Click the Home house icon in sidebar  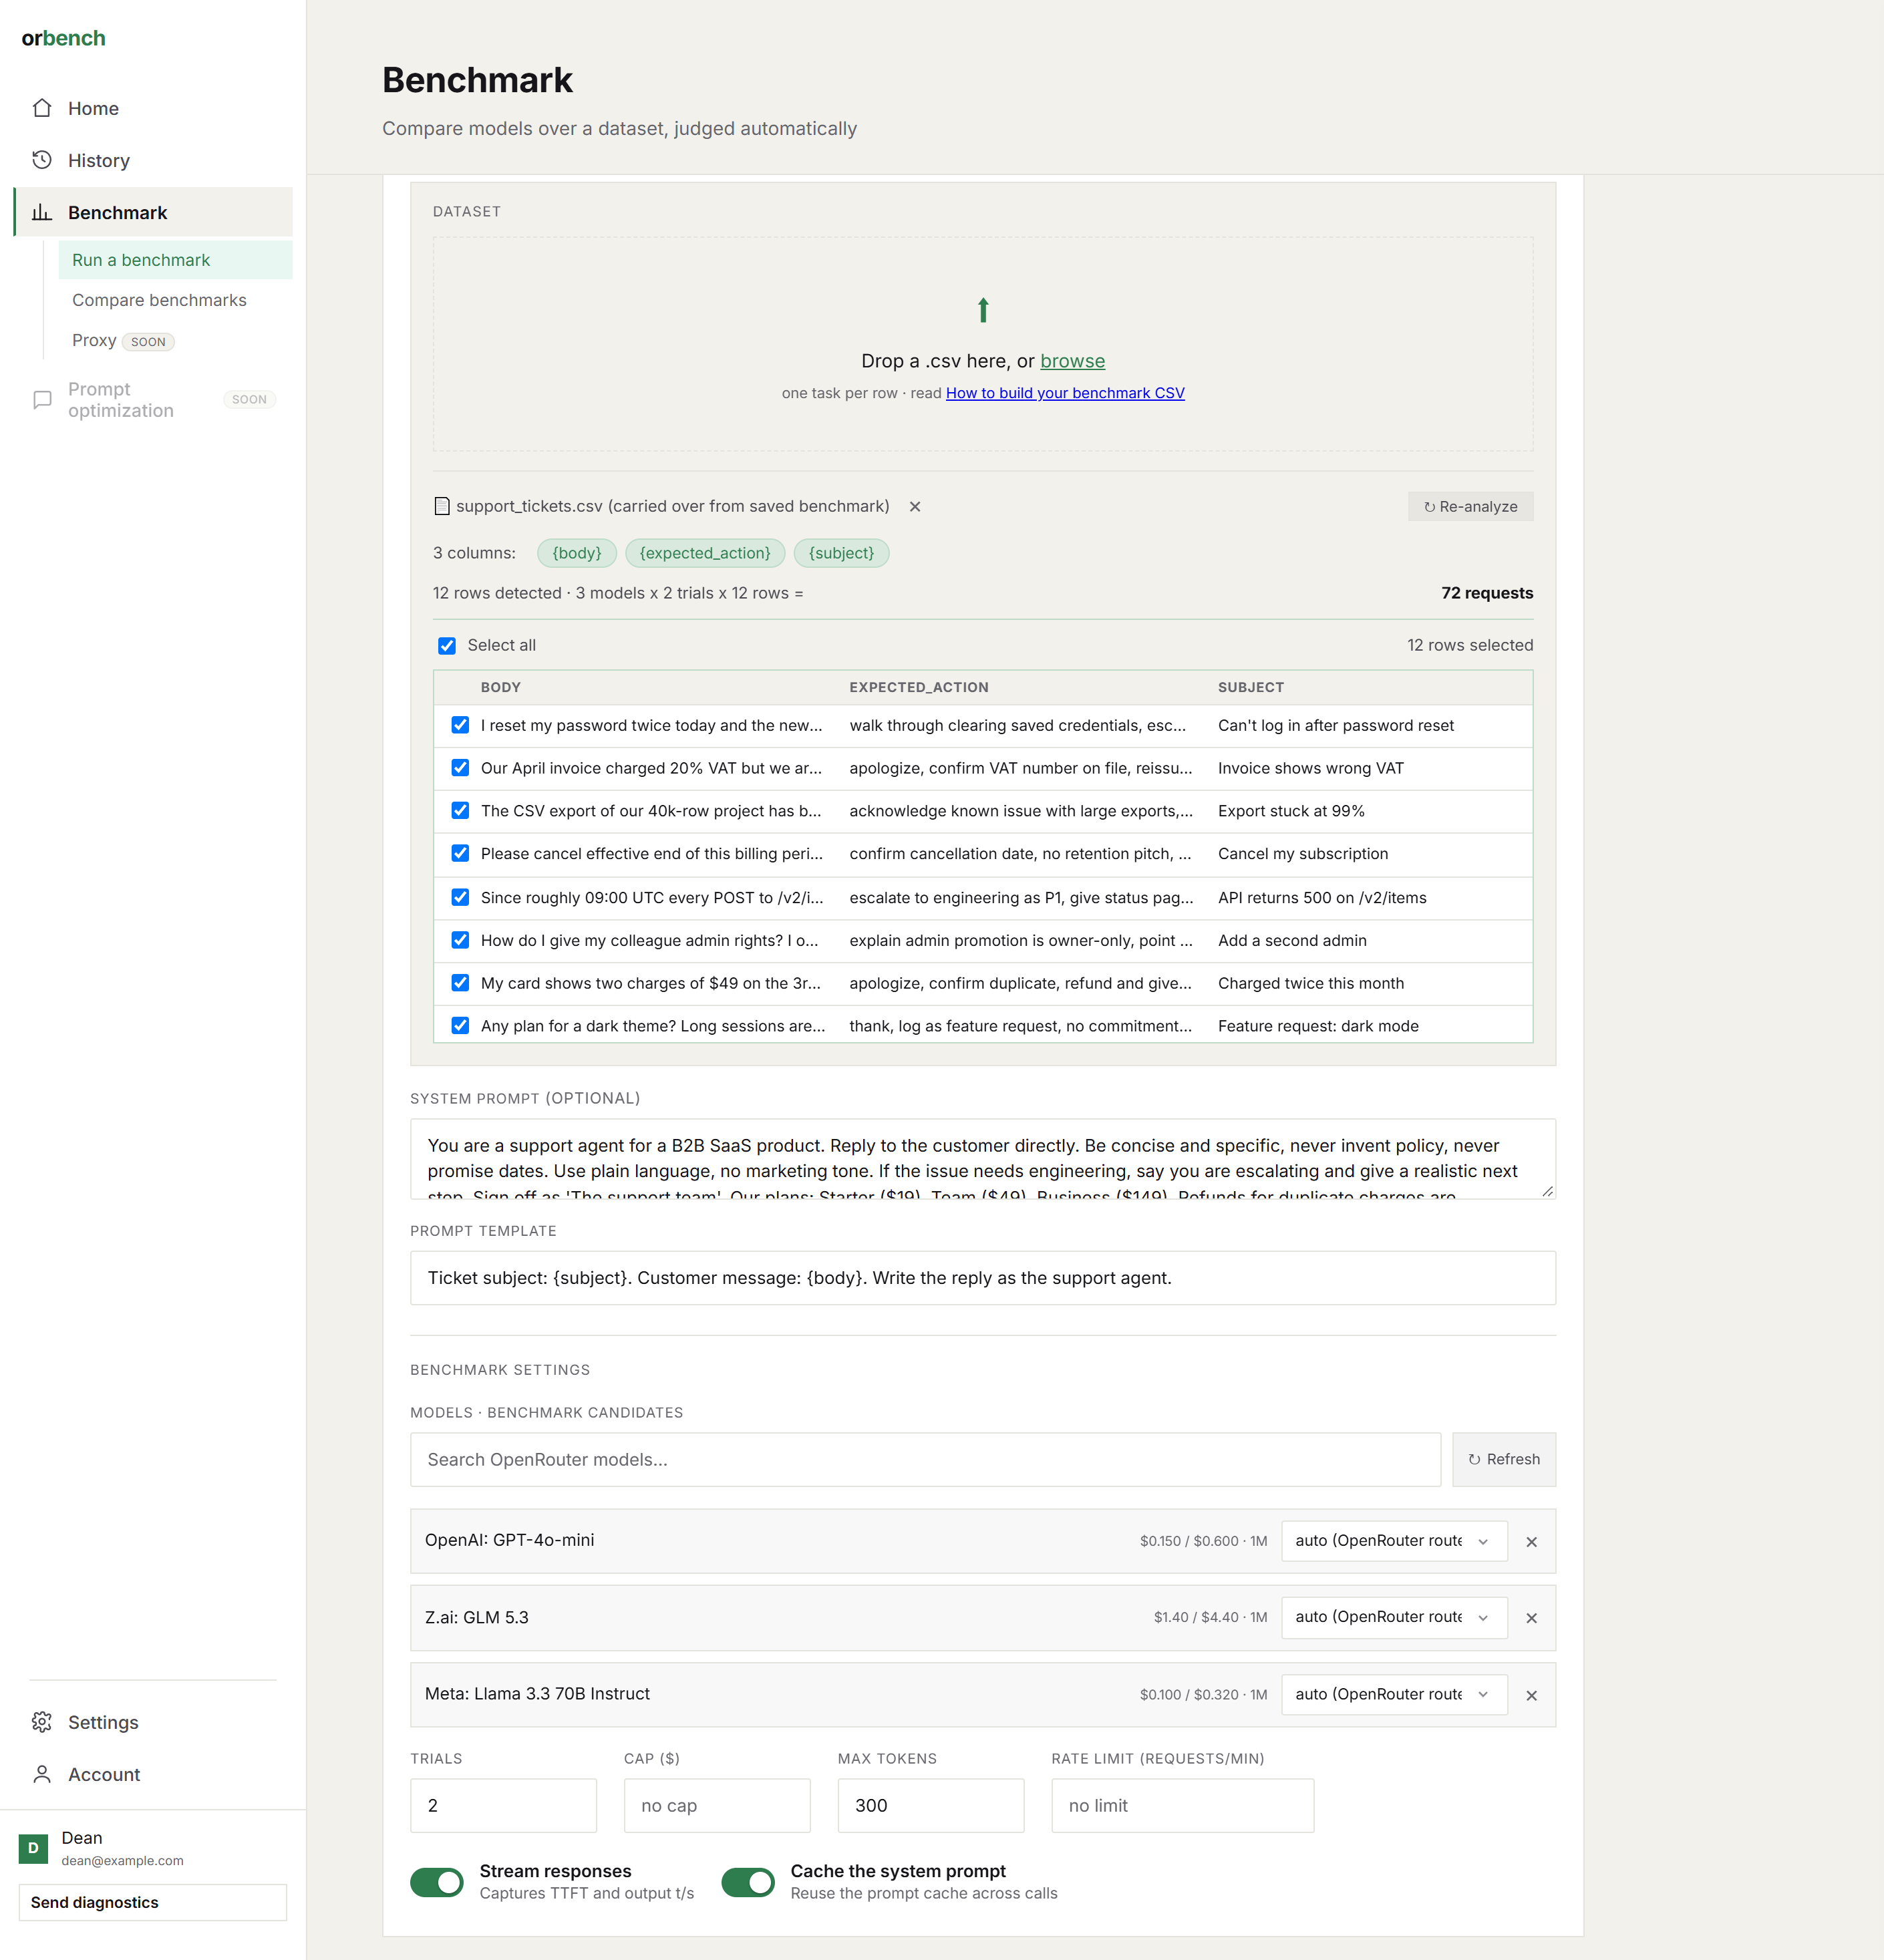click(42, 108)
